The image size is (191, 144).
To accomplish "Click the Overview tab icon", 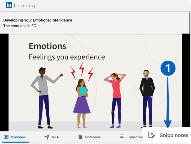I will pos(6,137).
